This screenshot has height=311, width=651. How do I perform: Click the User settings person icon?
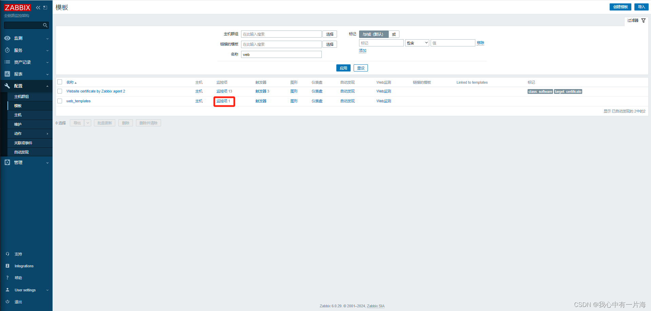point(7,290)
